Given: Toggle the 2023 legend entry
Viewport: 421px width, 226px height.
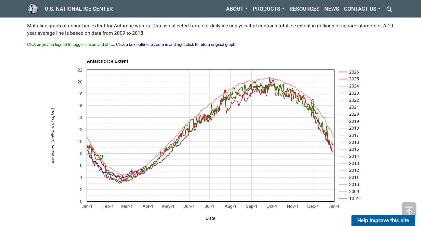Looking at the screenshot, I should [354, 93].
